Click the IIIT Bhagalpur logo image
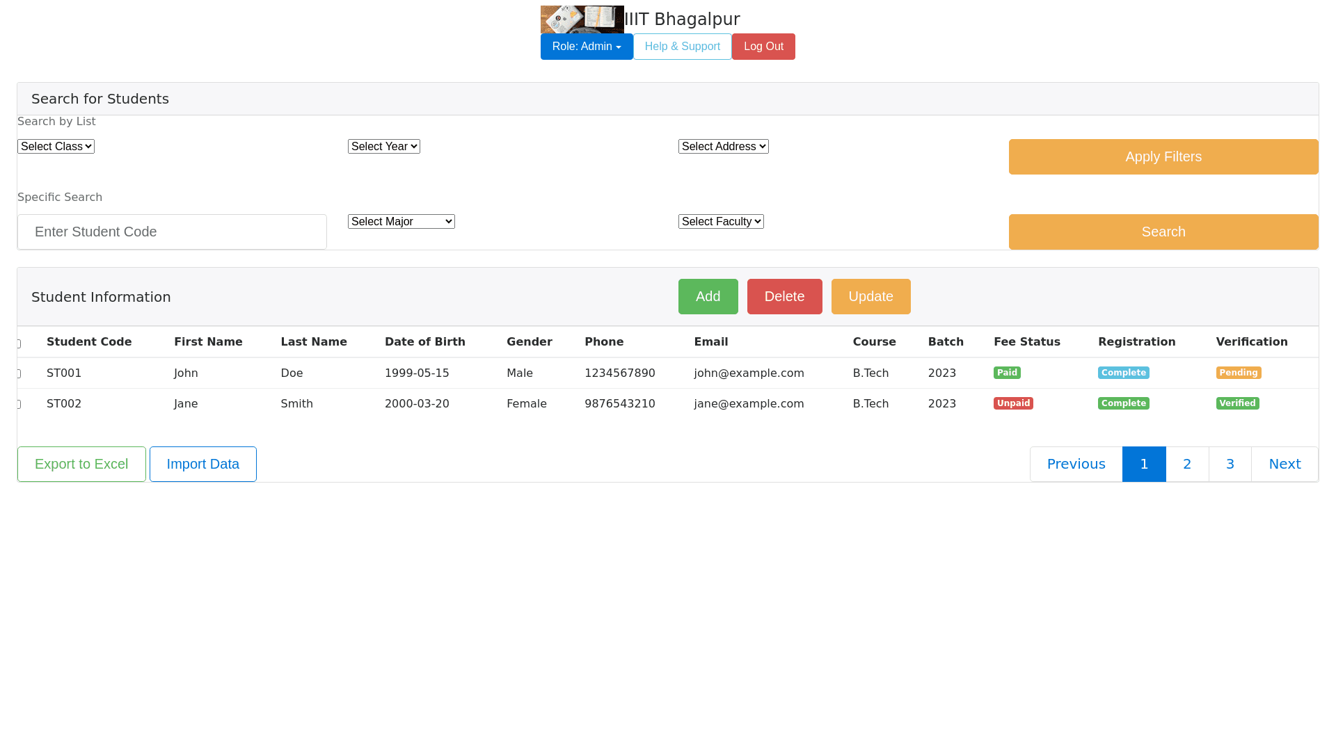The width and height of the screenshot is (1336, 751). click(x=582, y=19)
